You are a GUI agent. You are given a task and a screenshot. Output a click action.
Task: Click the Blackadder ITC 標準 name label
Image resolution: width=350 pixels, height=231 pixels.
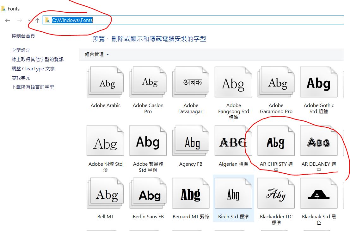tap(276, 220)
